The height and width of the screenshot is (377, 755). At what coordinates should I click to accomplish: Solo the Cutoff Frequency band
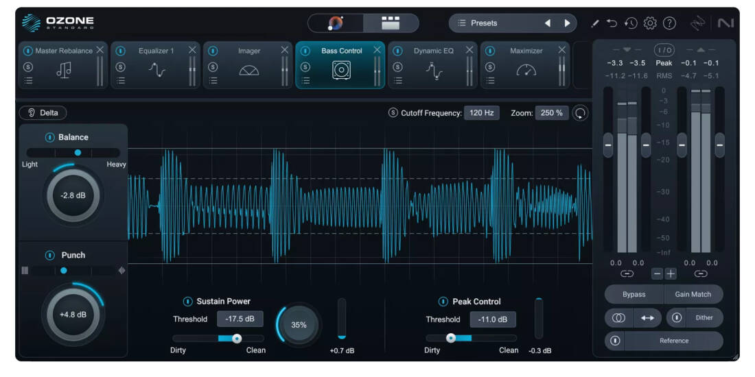click(x=393, y=113)
